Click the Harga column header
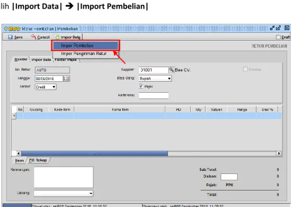The image size is (291, 207). (x=242, y=110)
